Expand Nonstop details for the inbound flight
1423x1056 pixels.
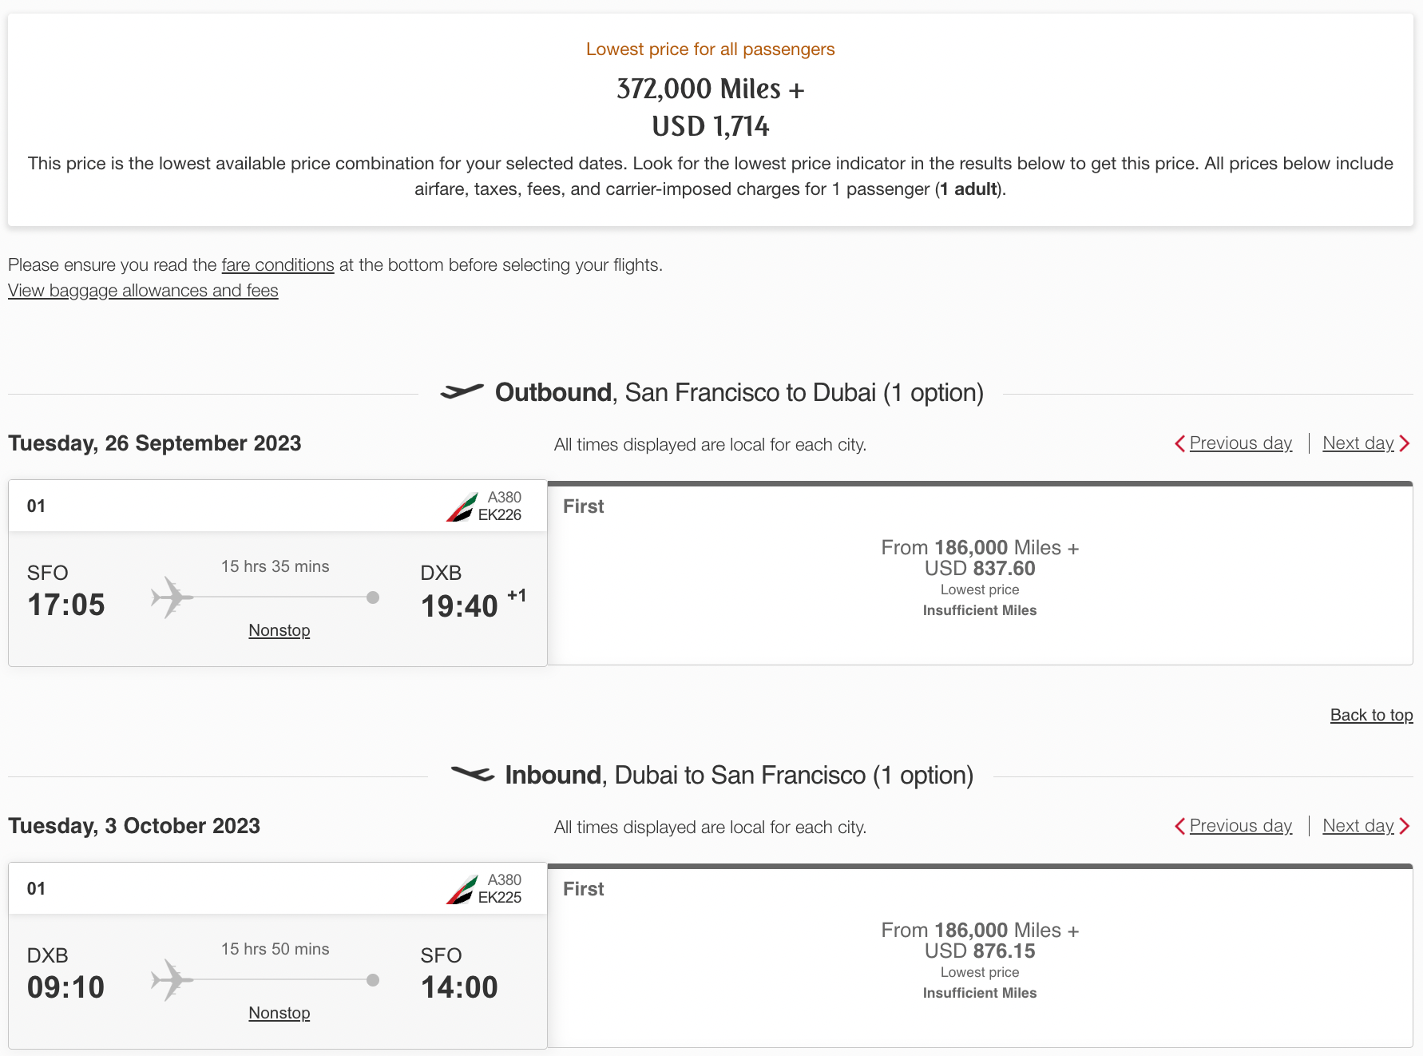[x=279, y=1012]
